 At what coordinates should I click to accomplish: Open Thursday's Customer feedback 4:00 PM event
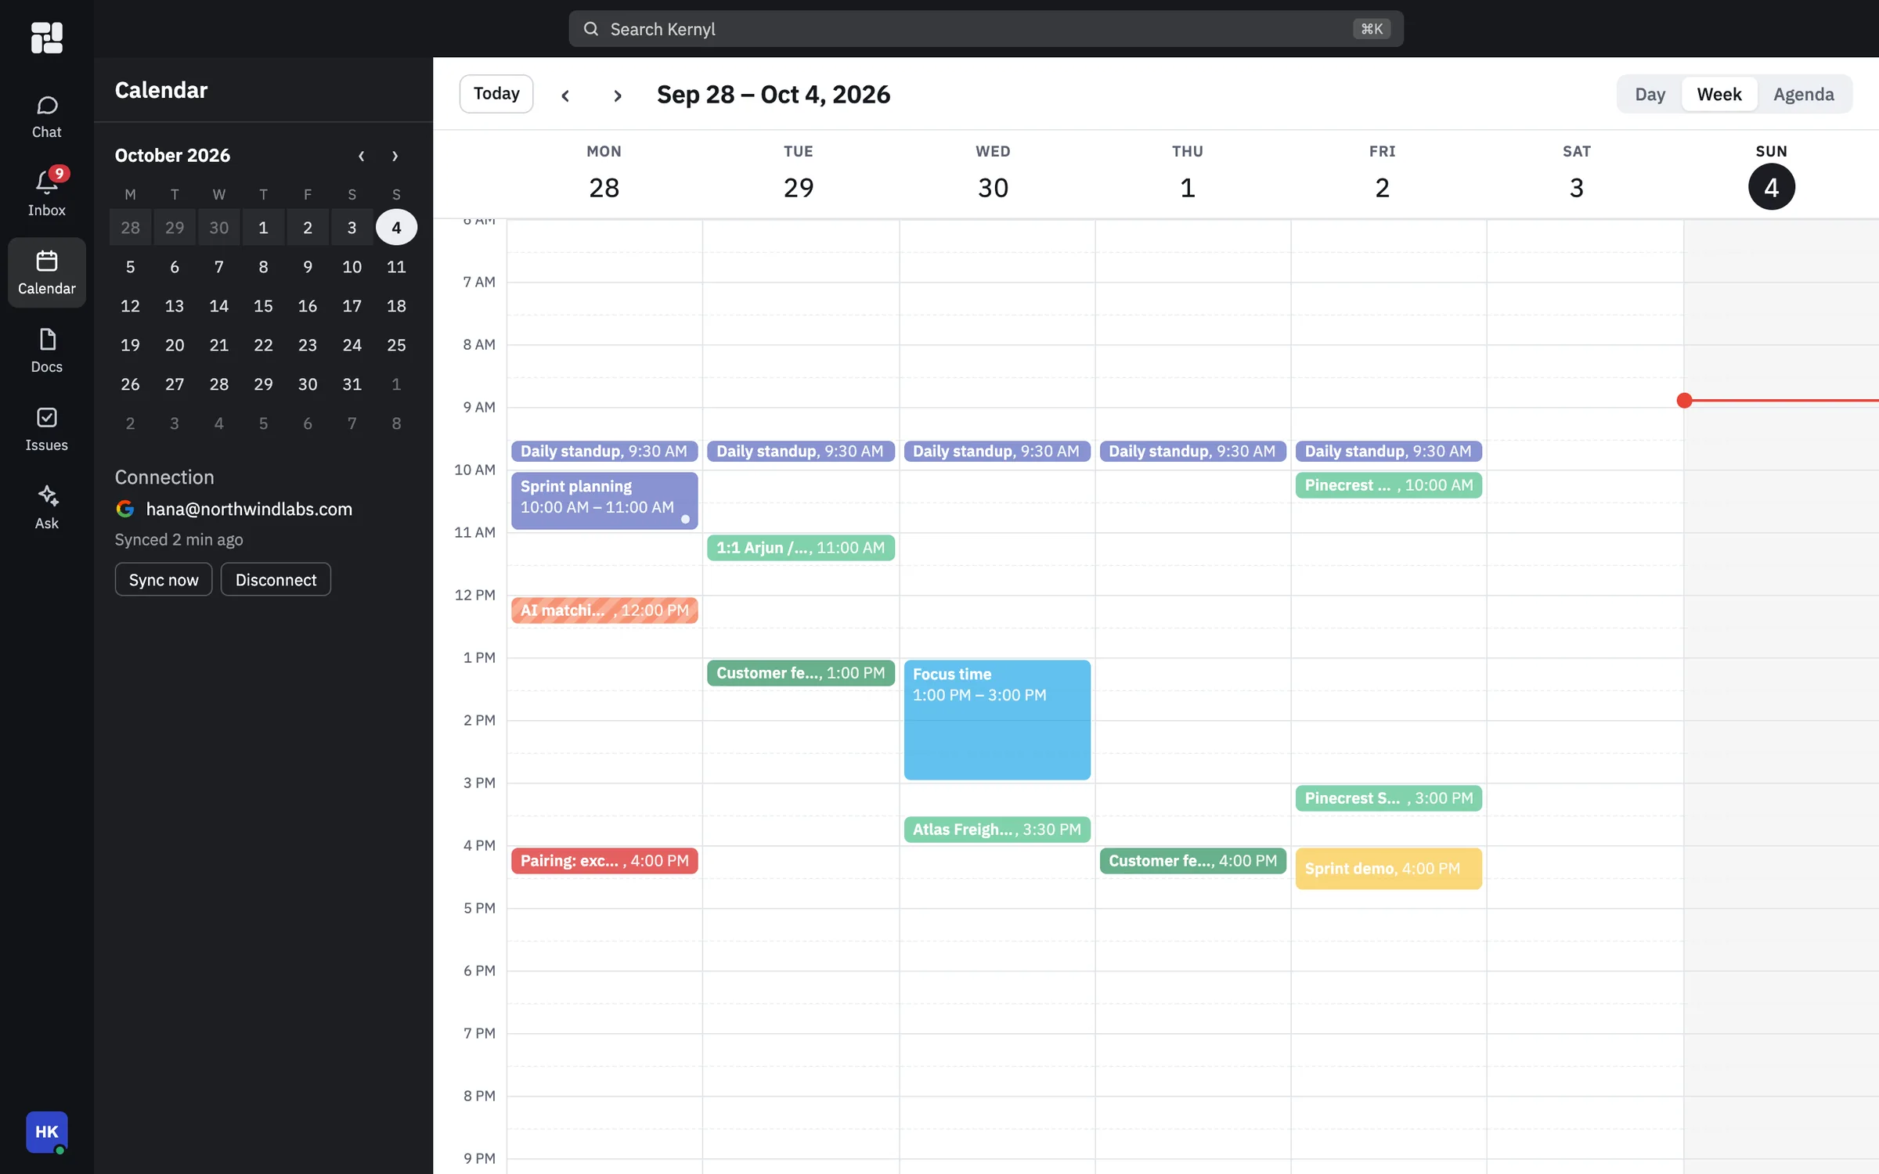click(1192, 861)
